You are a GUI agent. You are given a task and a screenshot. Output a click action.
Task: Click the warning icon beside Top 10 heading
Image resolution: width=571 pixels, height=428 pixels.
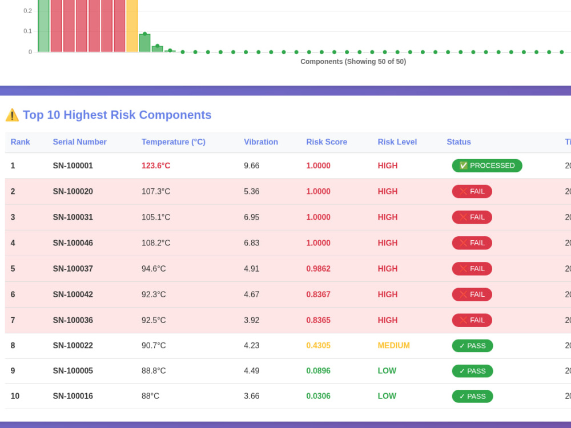12,115
